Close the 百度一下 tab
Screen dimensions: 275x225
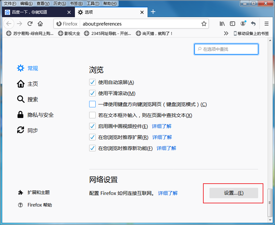pos(69,12)
